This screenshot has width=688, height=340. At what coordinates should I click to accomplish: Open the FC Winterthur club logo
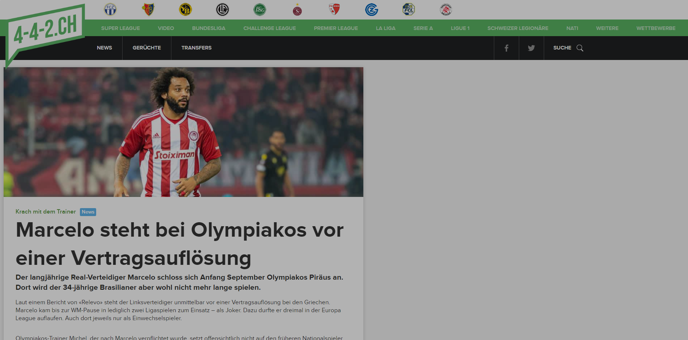[x=446, y=9]
